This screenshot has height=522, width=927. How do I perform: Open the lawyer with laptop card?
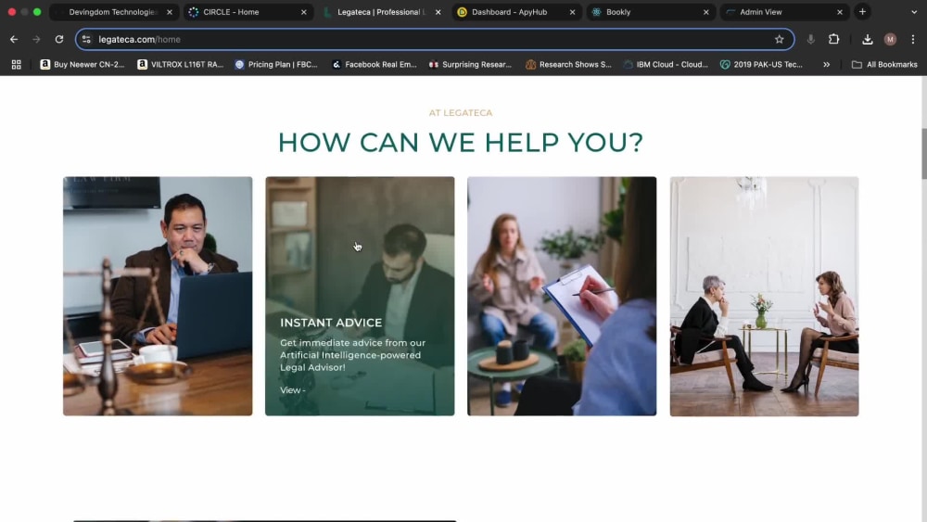click(x=158, y=296)
